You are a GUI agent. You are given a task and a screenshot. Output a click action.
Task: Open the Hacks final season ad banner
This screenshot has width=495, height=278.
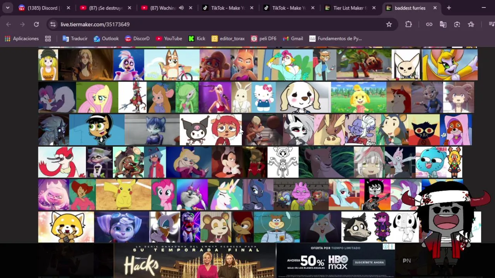195,261
